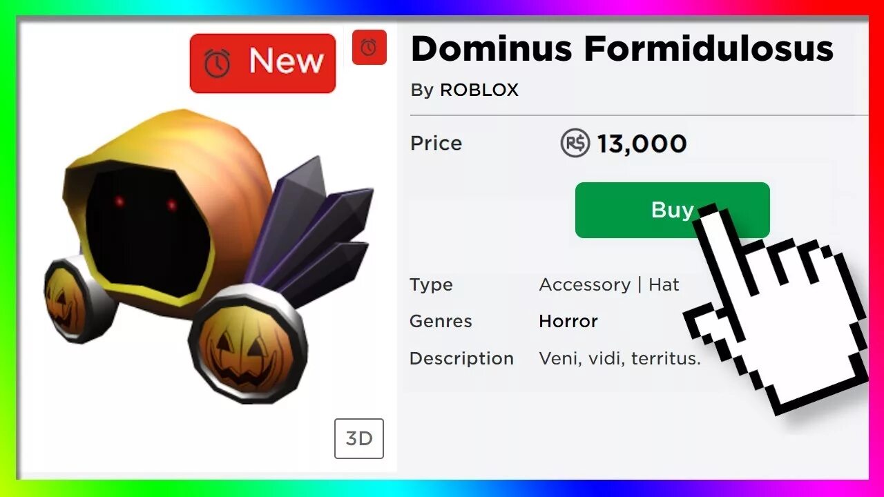The image size is (884, 497).
Task: Click the Accessory | Hat type text
Action: pos(609,284)
